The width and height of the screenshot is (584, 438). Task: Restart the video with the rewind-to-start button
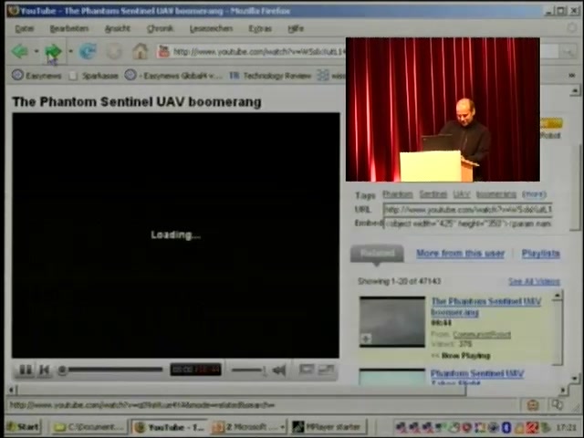click(45, 370)
